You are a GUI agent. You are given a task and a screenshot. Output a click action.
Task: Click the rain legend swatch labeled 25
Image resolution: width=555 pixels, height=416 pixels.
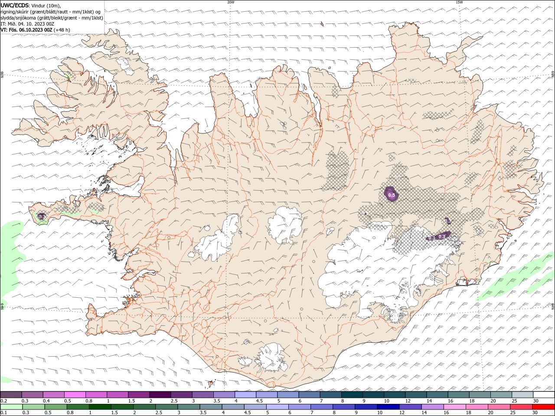pos(521,407)
